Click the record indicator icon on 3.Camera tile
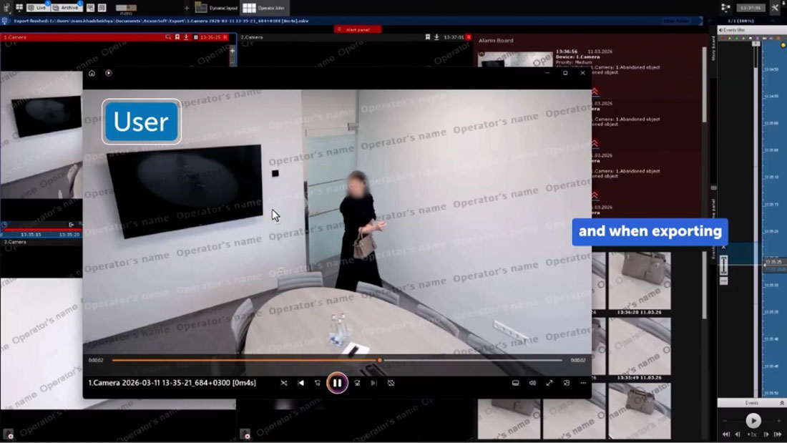 click(8, 434)
